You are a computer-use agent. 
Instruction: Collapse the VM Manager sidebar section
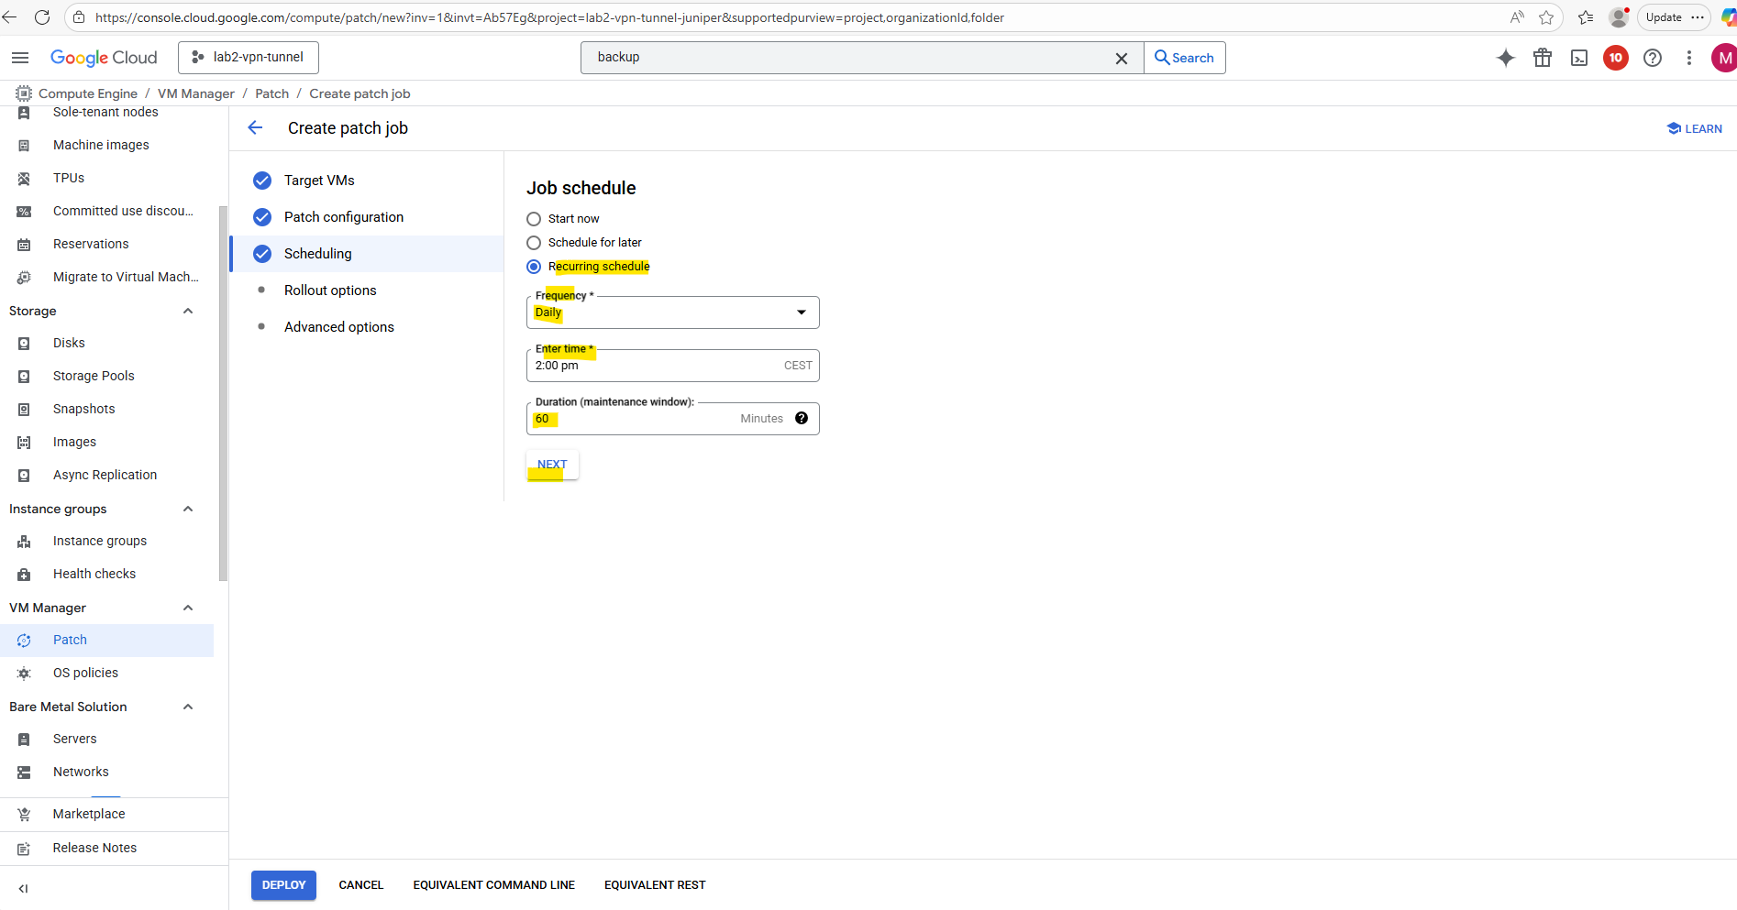point(188,608)
